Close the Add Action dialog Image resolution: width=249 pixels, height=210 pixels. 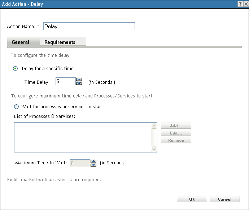246,4
